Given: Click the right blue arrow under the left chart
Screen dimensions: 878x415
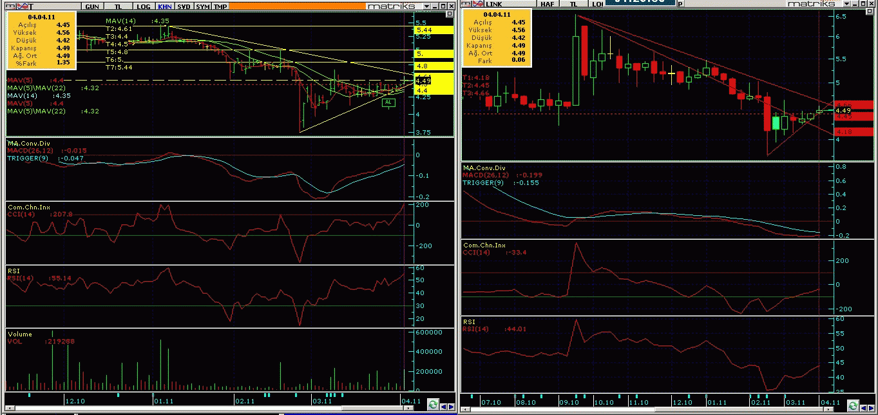Looking at the screenshot, I should [x=451, y=406].
